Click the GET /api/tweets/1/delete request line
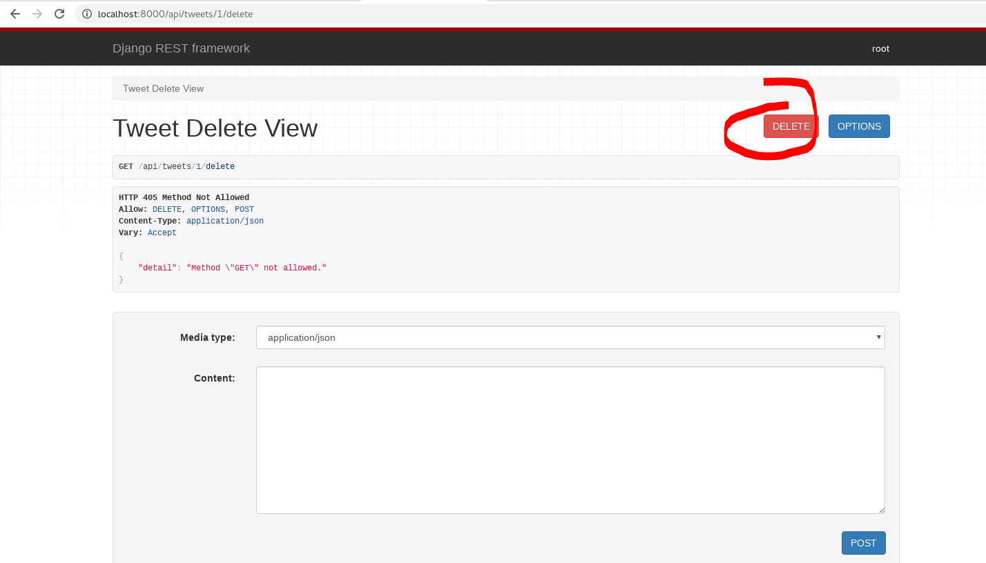The width and height of the screenshot is (986, 563). (177, 167)
